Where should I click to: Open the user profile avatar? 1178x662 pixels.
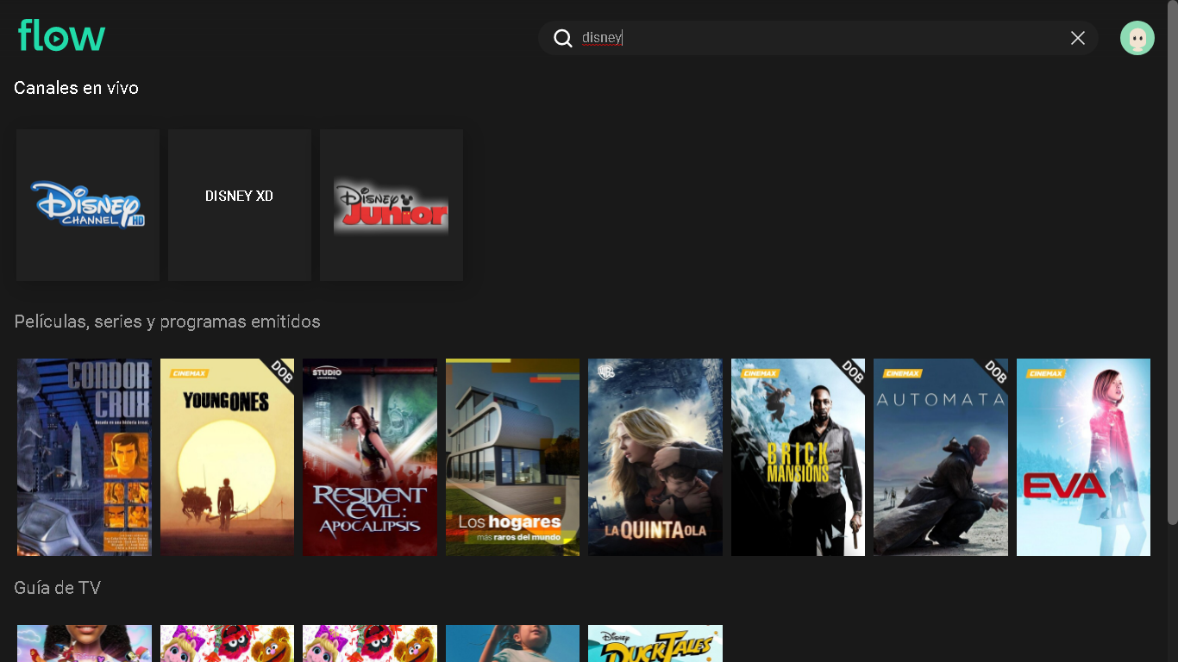pyautogui.click(x=1137, y=38)
